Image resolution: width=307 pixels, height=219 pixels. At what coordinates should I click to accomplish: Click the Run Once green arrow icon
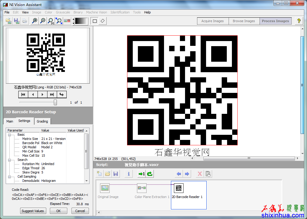click(x=141, y=174)
